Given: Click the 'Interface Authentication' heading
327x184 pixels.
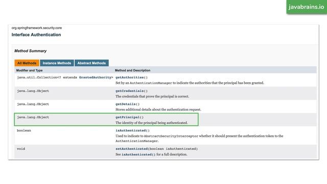Looking at the screenshot, I should click(36, 35).
